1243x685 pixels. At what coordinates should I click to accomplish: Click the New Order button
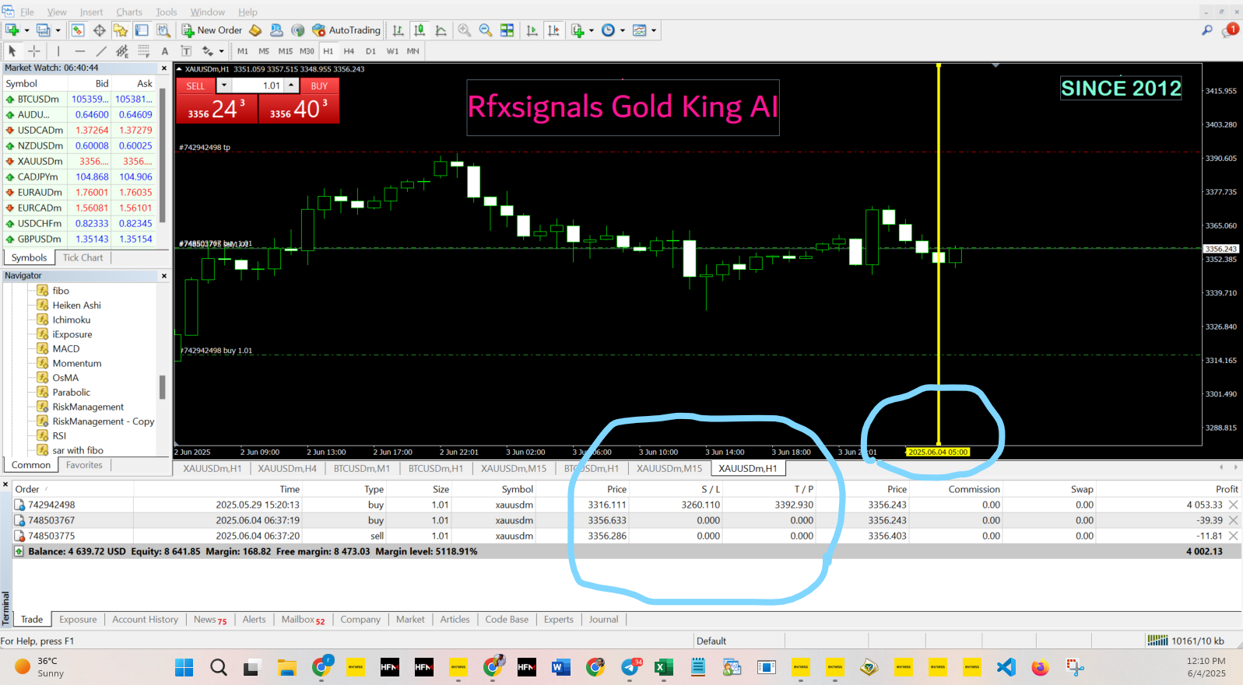click(212, 30)
